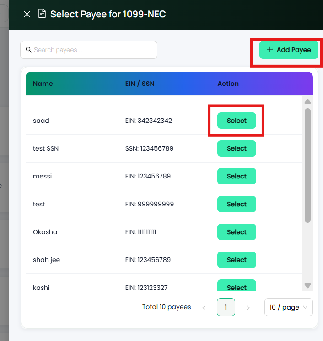This screenshot has width=323, height=341.
Task: Click the search magnifier icon
Action: pos(29,50)
